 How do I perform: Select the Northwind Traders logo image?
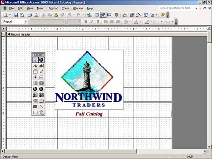click(89, 80)
